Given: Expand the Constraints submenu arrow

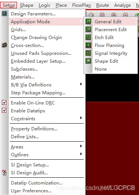Looking at the screenshot, I should (81, 118).
